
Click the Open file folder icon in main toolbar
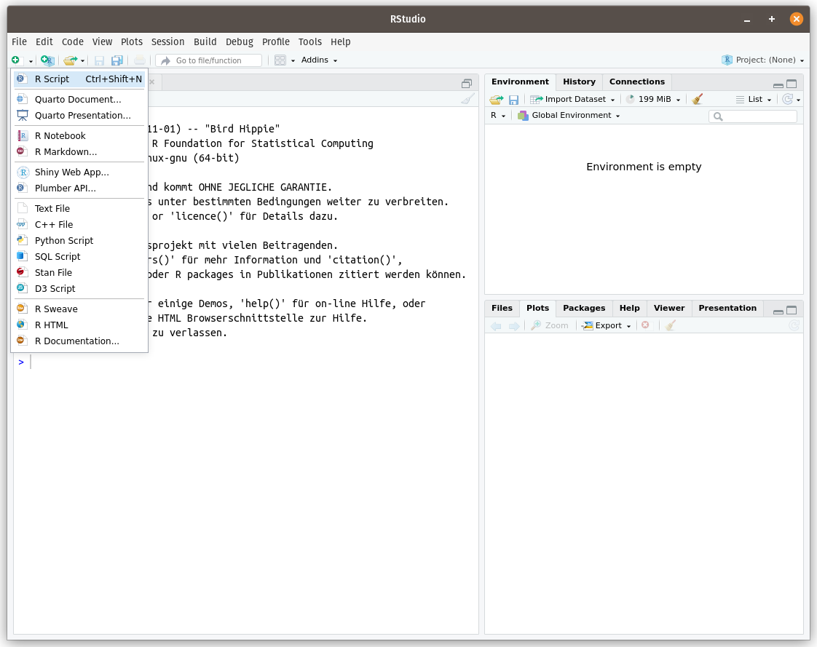[70, 60]
